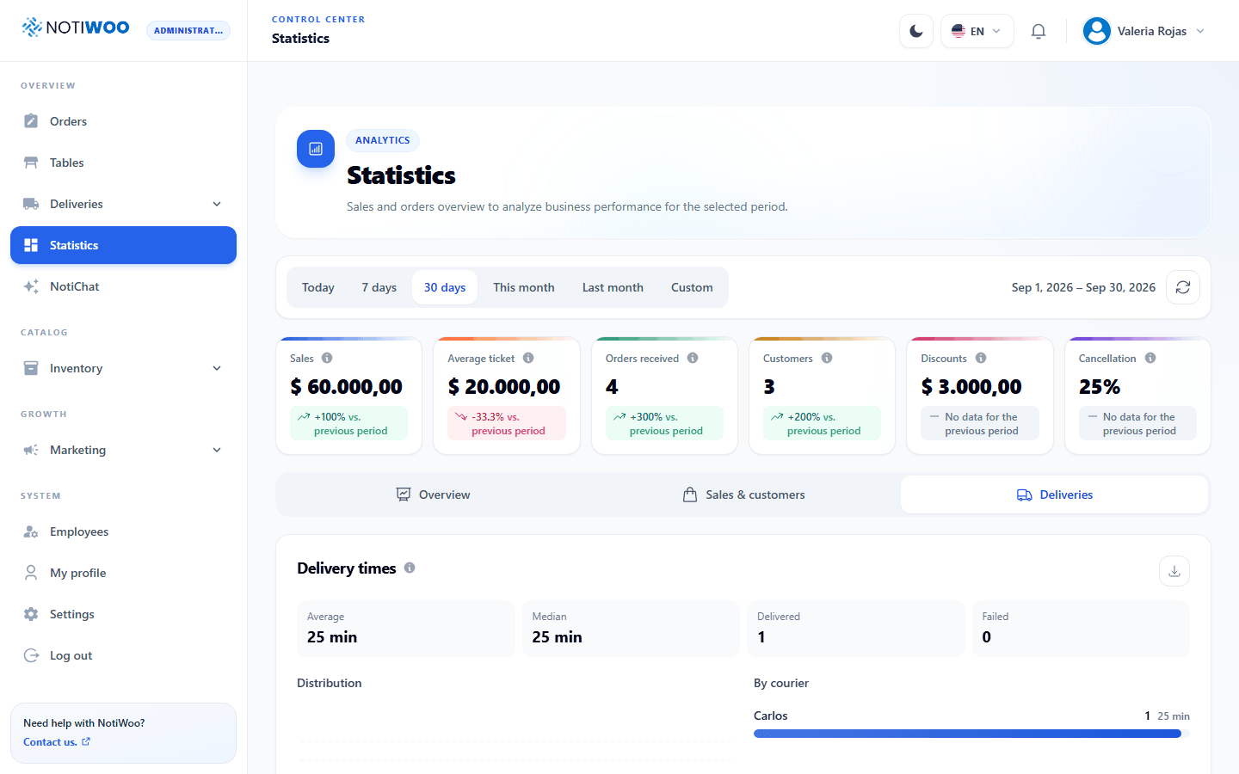The image size is (1239, 774).
Task: Select the Today period filter
Action: pos(318,287)
